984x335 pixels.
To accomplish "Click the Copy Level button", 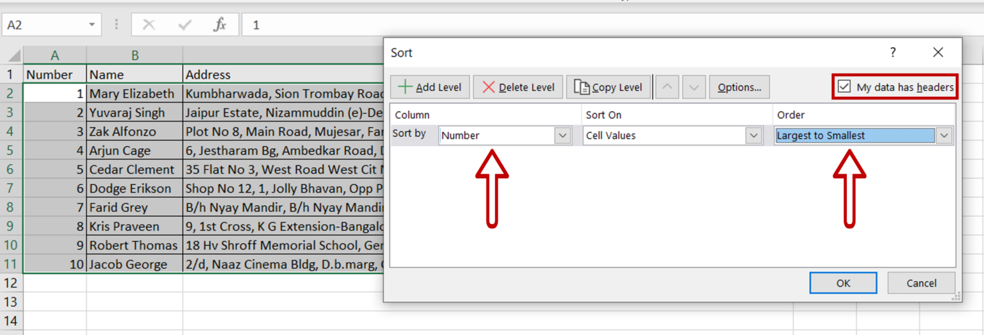I will click(x=608, y=87).
